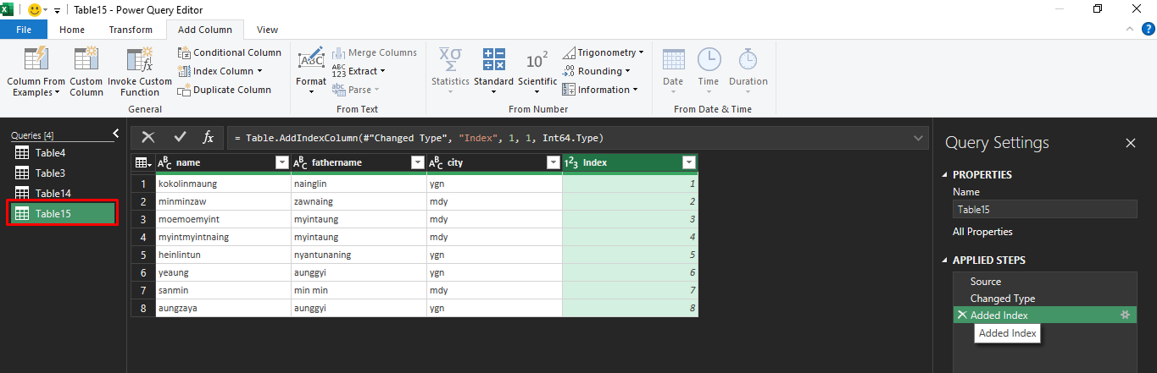The width and height of the screenshot is (1157, 373).
Task: Click name column type icon
Action: point(165,162)
